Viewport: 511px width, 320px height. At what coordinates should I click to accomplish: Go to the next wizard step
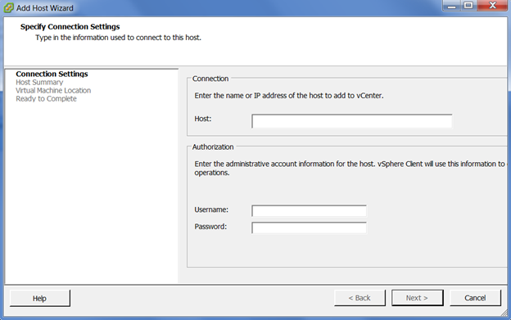pos(417,298)
